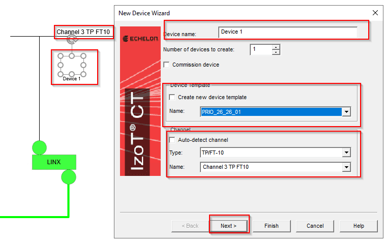This screenshot has width=387, height=242.
Task: Click the green circle below LINX
Action: coord(69,177)
